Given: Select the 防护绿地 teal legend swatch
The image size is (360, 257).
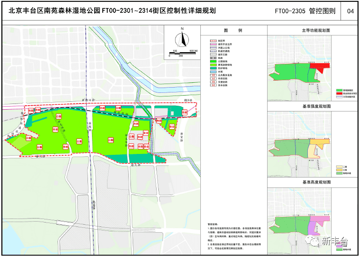Looking at the screenshot, I should (x=214, y=68).
